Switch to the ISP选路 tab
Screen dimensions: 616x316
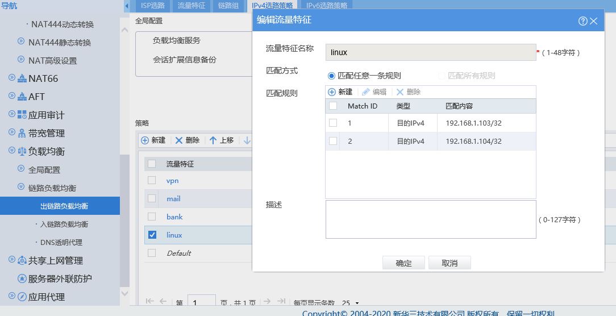[153, 6]
